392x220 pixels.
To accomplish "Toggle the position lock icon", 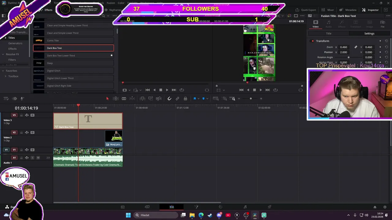I will point(185,98).
